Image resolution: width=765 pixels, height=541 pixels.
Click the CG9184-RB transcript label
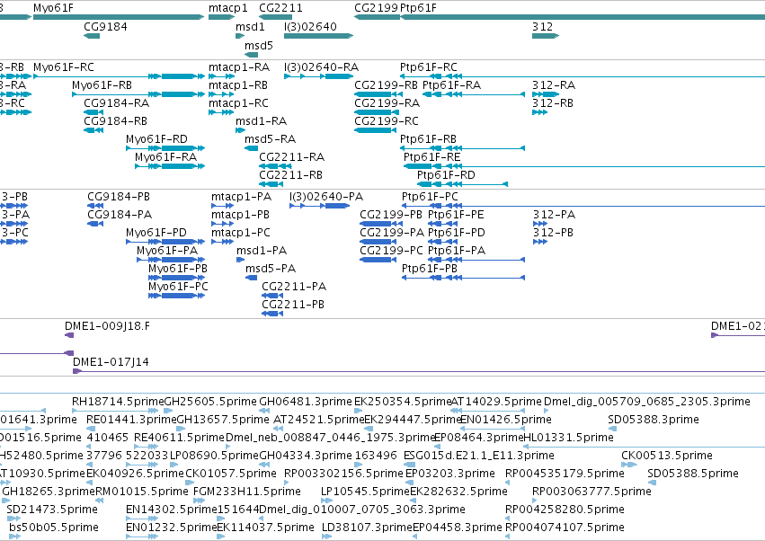[116, 121]
